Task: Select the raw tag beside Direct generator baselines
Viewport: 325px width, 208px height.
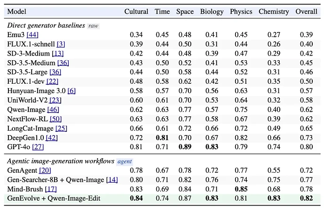Action: (x=93, y=26)
